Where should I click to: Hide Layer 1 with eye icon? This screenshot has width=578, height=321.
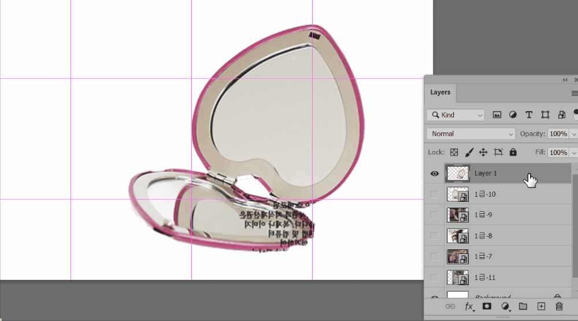tap(435, 174)
